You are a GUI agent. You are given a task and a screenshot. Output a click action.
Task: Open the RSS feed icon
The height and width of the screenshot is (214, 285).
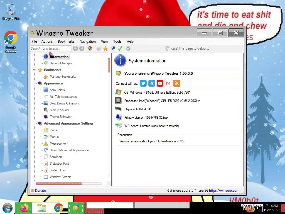coord(177,83)
